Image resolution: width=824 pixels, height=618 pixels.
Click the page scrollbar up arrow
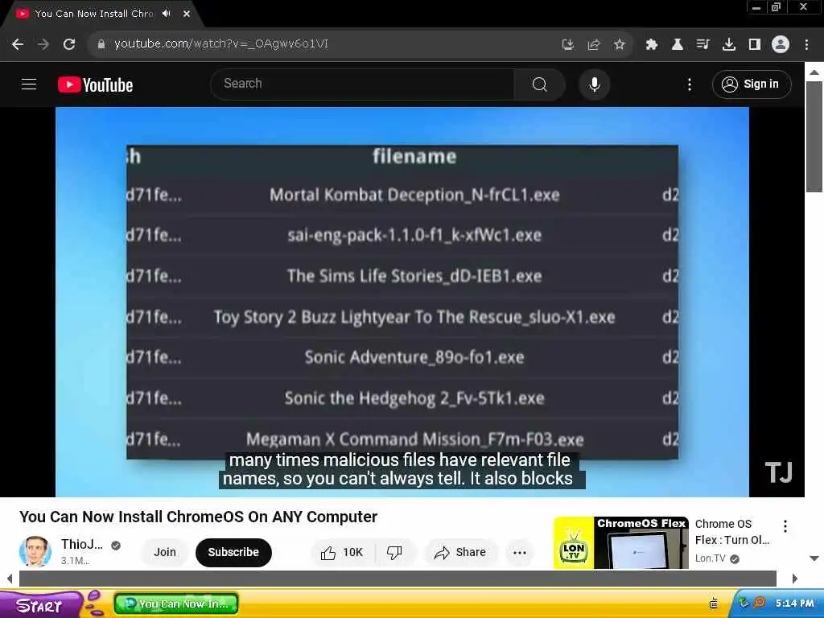point(814,72)
